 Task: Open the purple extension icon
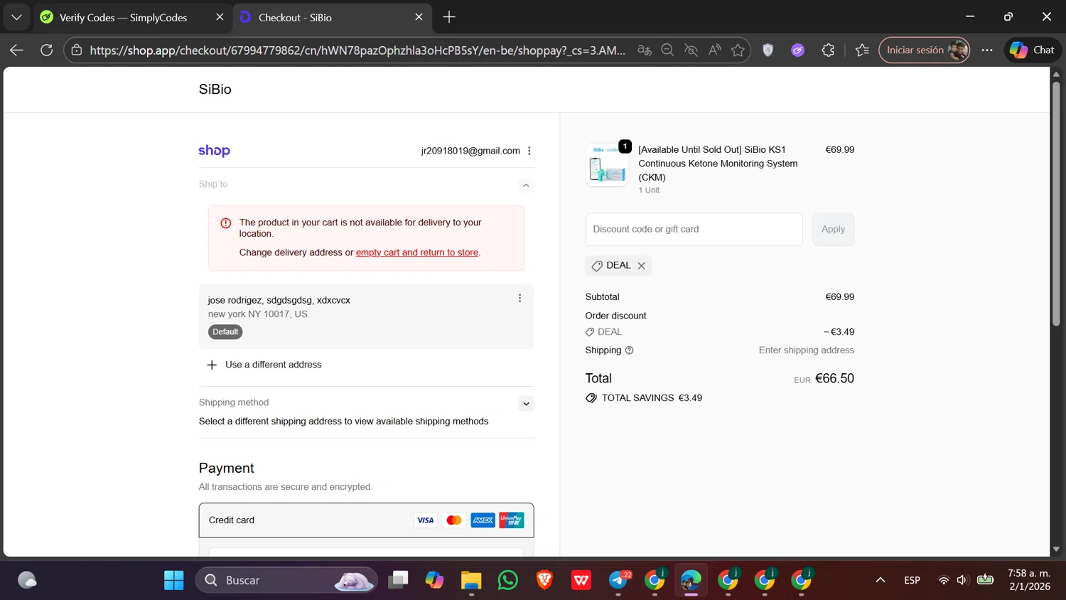click(798, 50)
